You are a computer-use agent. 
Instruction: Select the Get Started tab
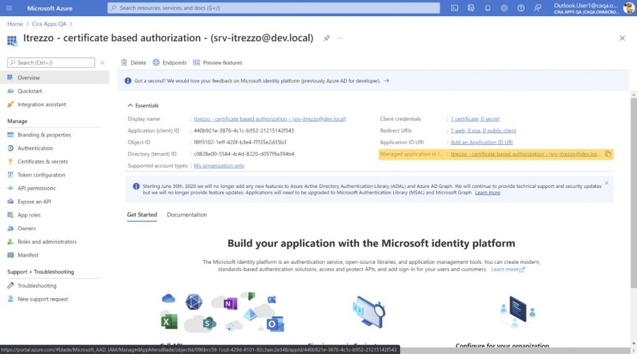tap(142, 215)
